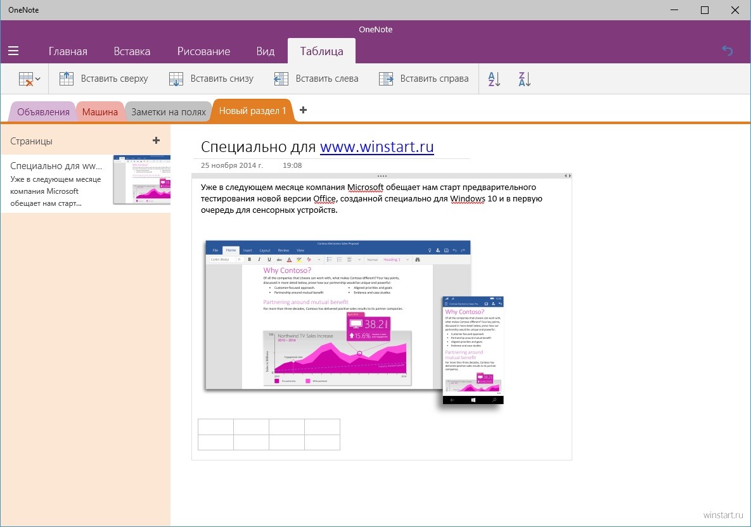
Task: Open the Машина section tab
Action: click(x=99, y=112)
